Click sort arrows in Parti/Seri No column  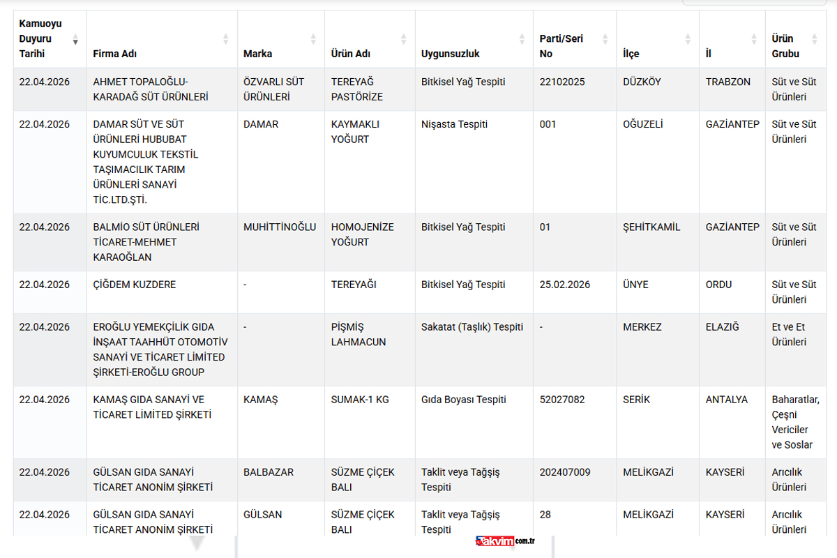point(605,39)
